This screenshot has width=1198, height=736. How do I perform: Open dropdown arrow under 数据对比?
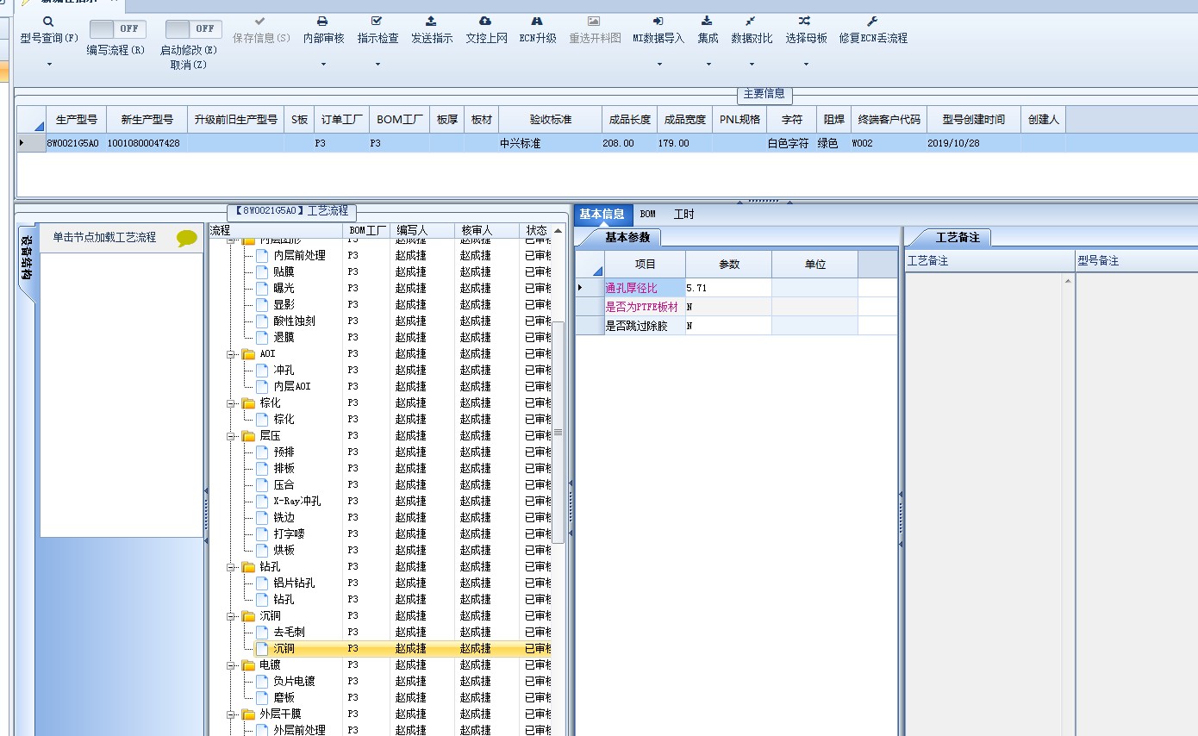[752, 65]
